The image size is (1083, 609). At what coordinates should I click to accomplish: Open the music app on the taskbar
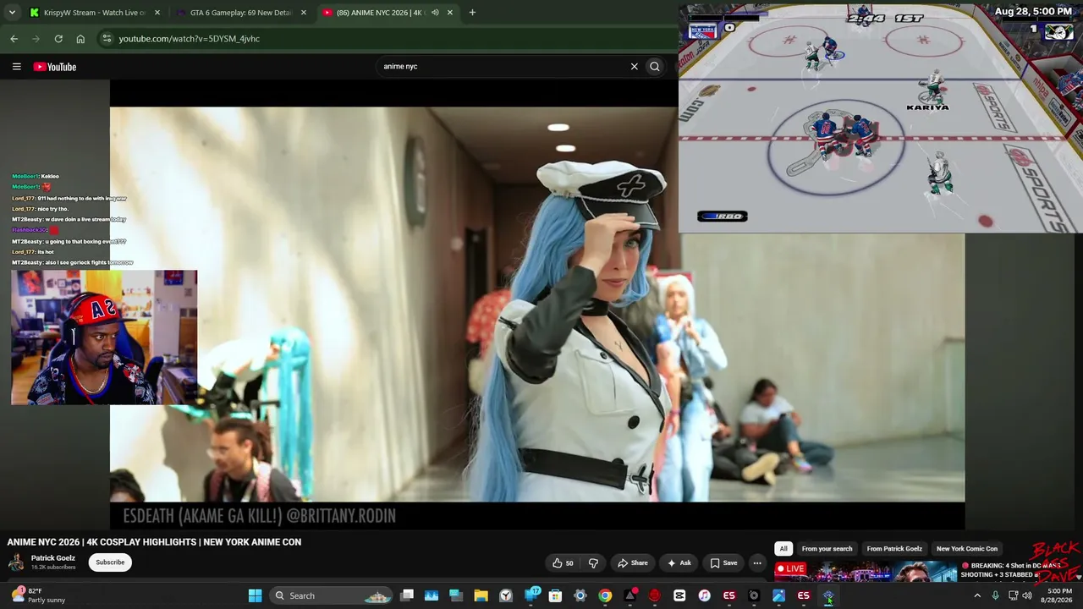(704, 595)
